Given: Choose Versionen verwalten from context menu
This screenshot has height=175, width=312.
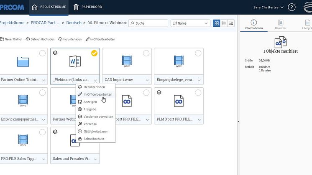Looking at the screenshot, I should (95, 117).
